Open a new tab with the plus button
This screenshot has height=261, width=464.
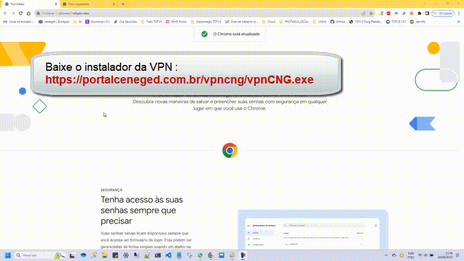[x=123, y=3]
